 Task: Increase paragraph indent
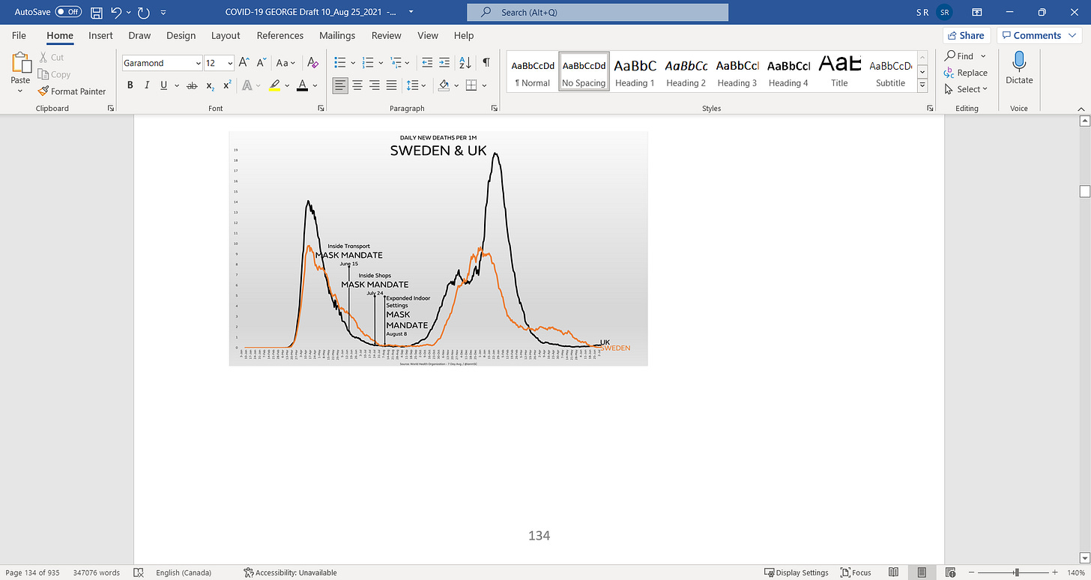(x=444, y=63)
